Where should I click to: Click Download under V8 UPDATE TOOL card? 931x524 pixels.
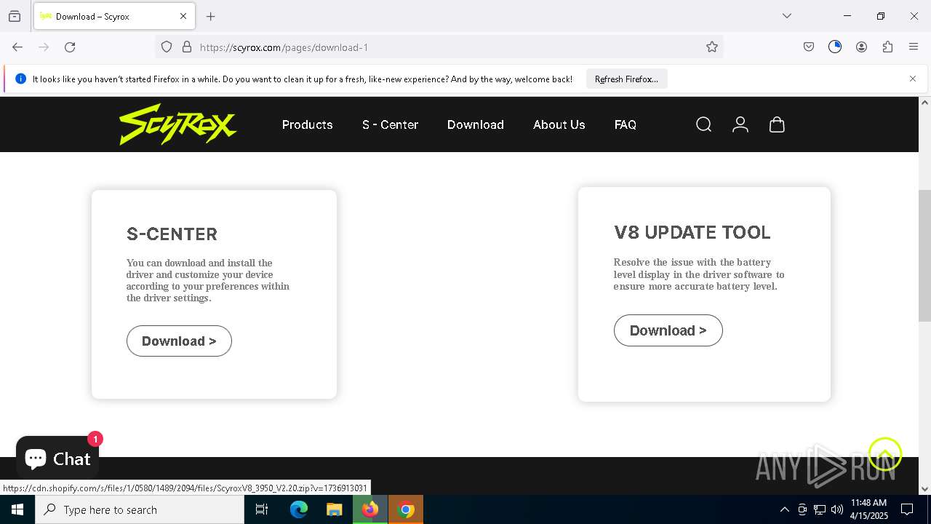click(668, 330)
